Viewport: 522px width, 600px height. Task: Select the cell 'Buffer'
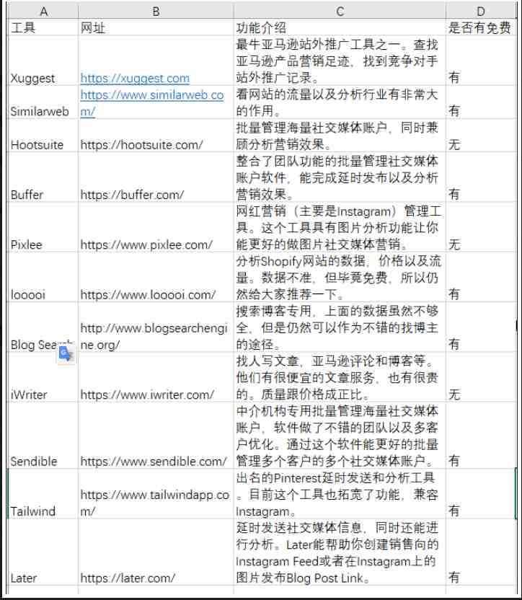tap(43, 177)
